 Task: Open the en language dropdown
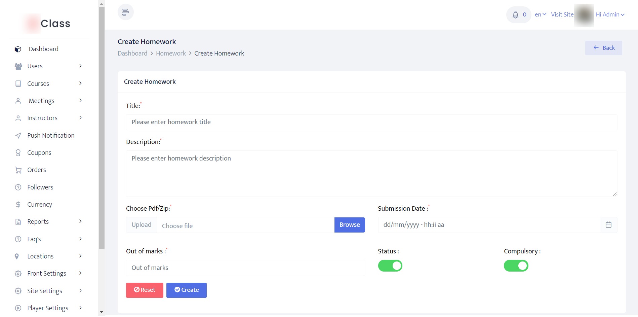click(x=540, y=14)
